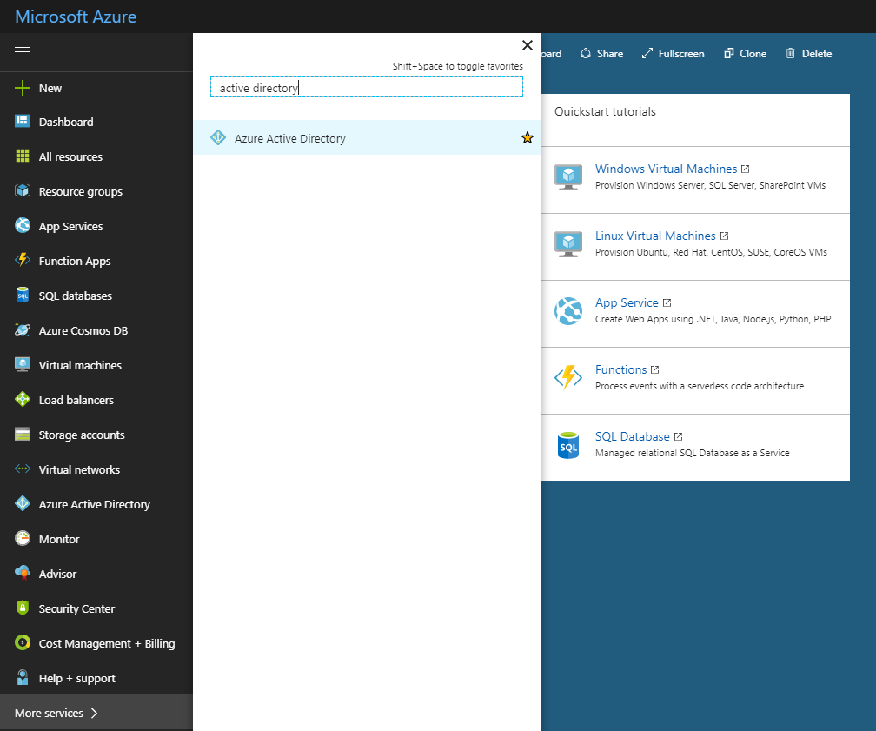Screen dimensions: 876x731
Task: Select the SQL databases icon in the sidebar
Action: [23, 295]
